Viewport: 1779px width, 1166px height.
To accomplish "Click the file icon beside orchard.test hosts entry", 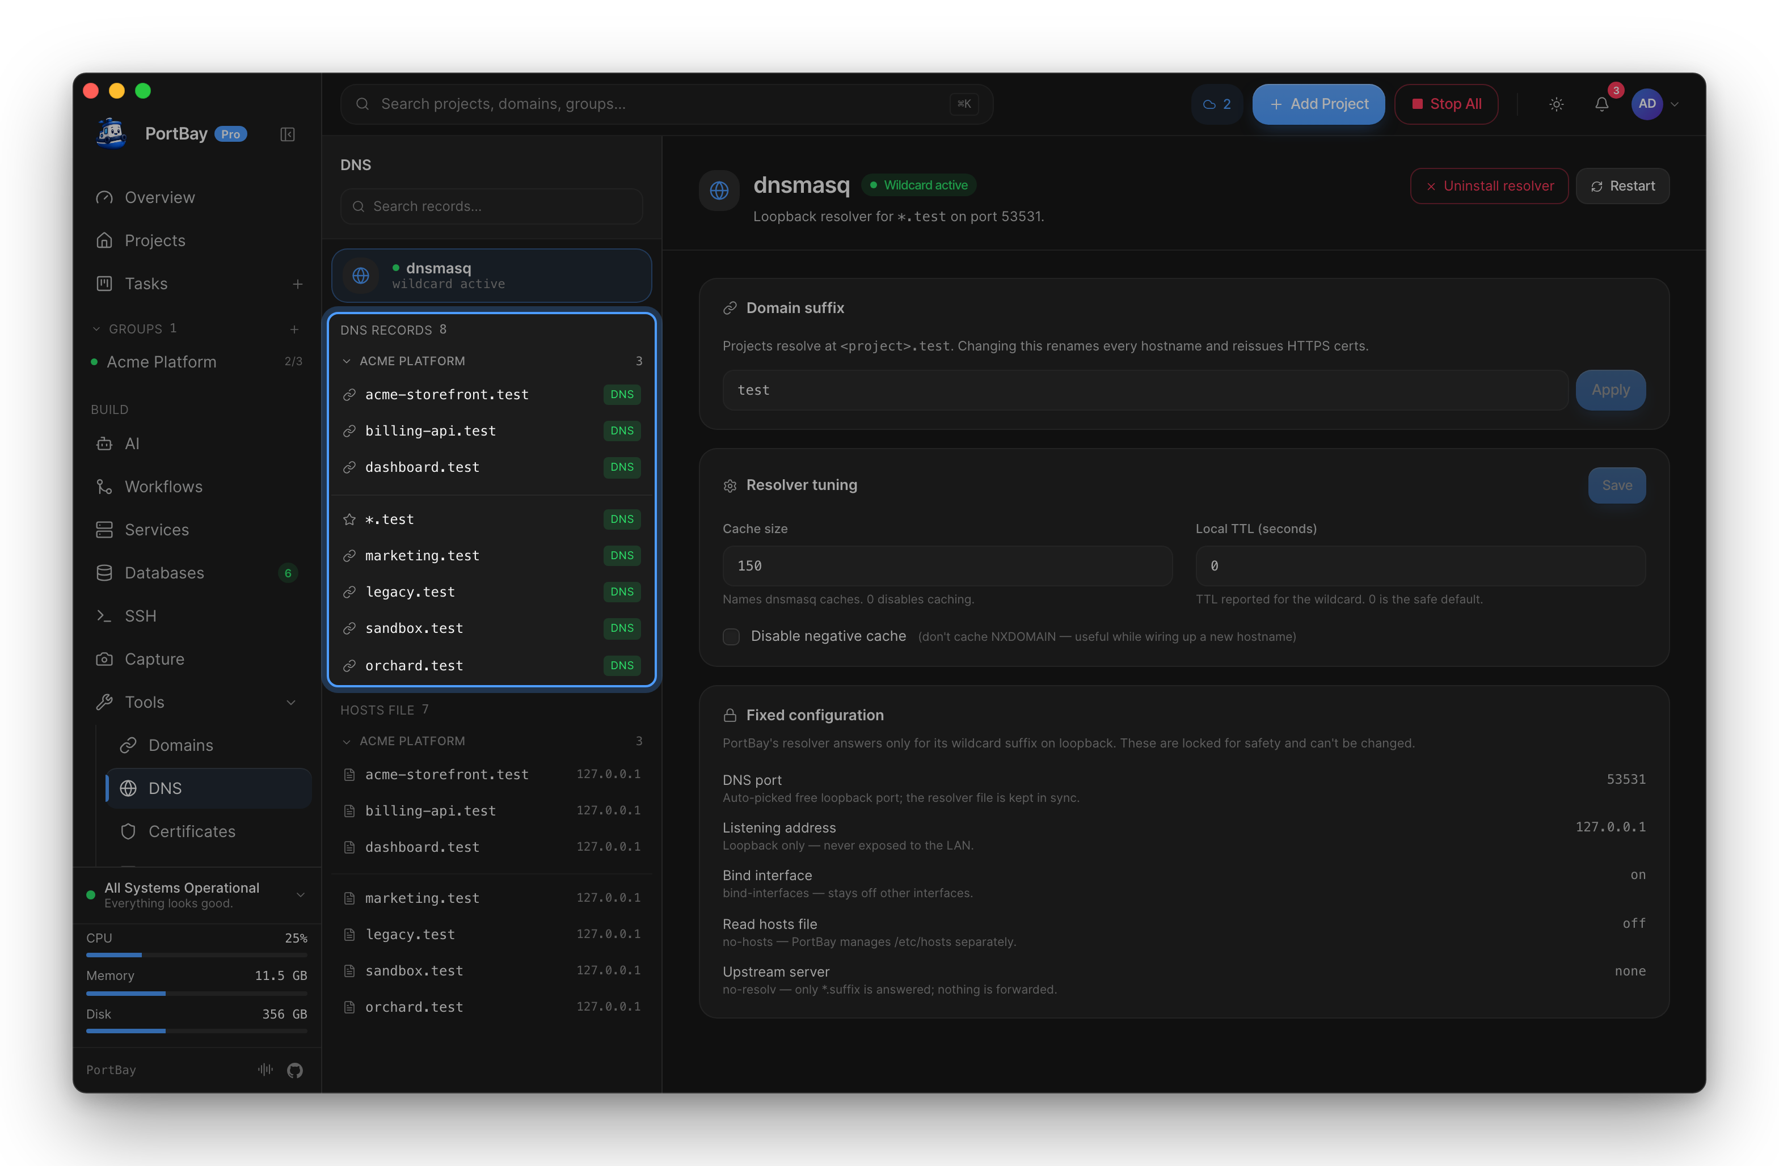I will 349,1008.
